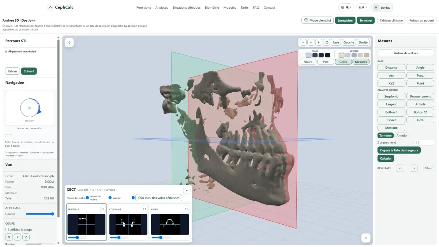Screen dimensions: 439x247
Task: Set the view to Gauche
Action: pyautogui.click(x=349, y=42)
